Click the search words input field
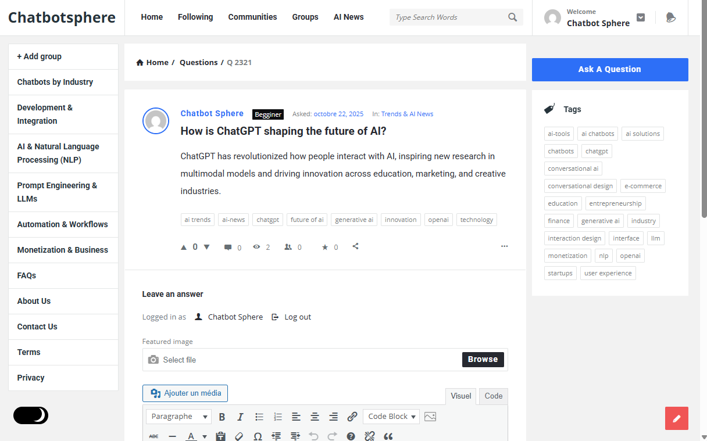Image resolution: width=707 pixels, height=441 pixels. coord(448,17)
